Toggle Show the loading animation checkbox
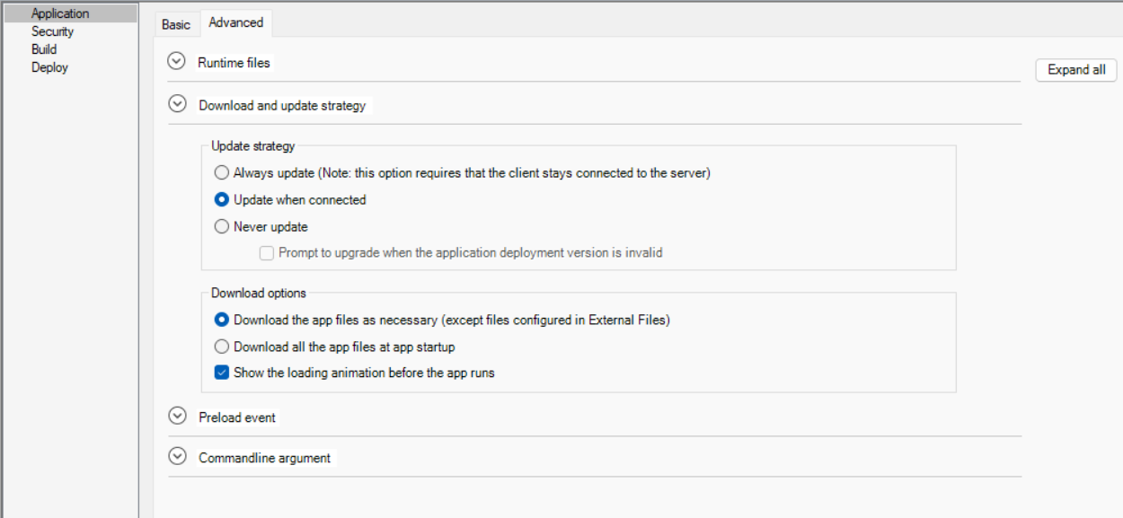The height and width of the screenshot is (518, 1123). pyautogui.click(x=222, y=373)
